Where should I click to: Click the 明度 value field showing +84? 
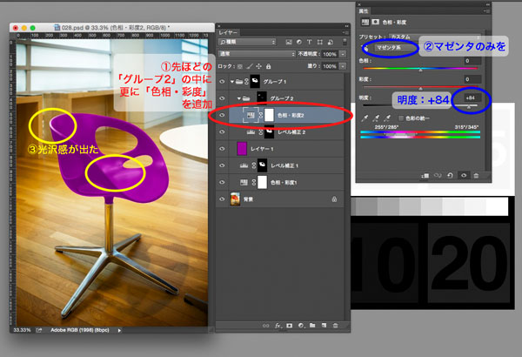[x=472, y=98]
